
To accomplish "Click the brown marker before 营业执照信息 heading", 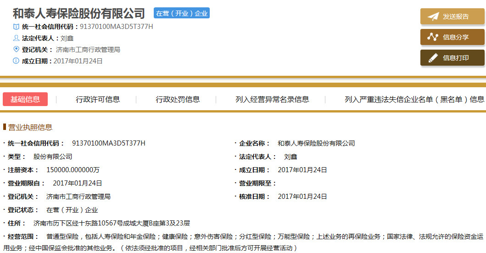I will [5, 127].
